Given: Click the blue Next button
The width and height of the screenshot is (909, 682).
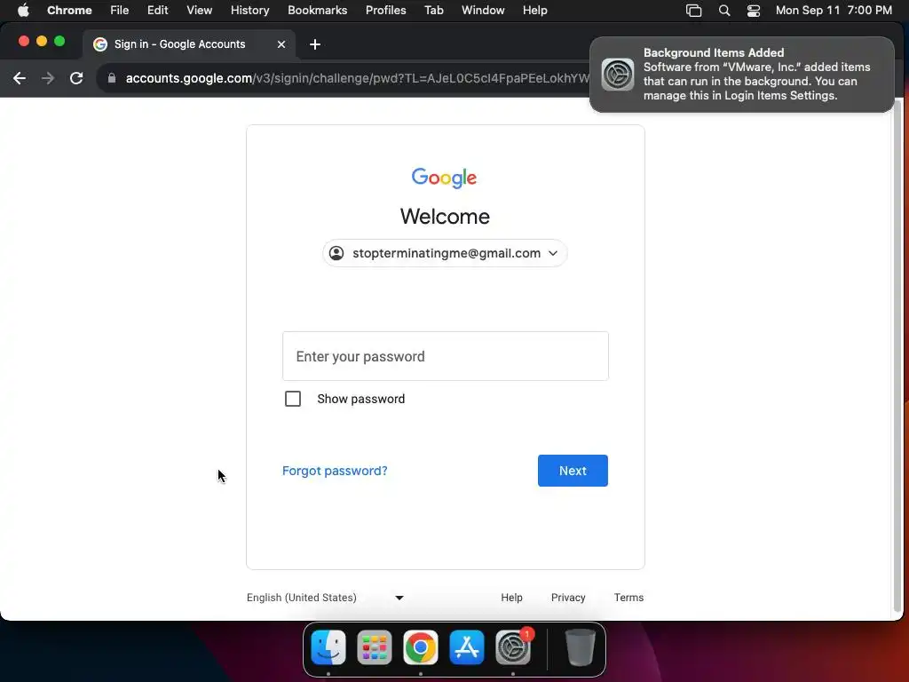Looking at the screenshot, I should click(x=573, y=471).
